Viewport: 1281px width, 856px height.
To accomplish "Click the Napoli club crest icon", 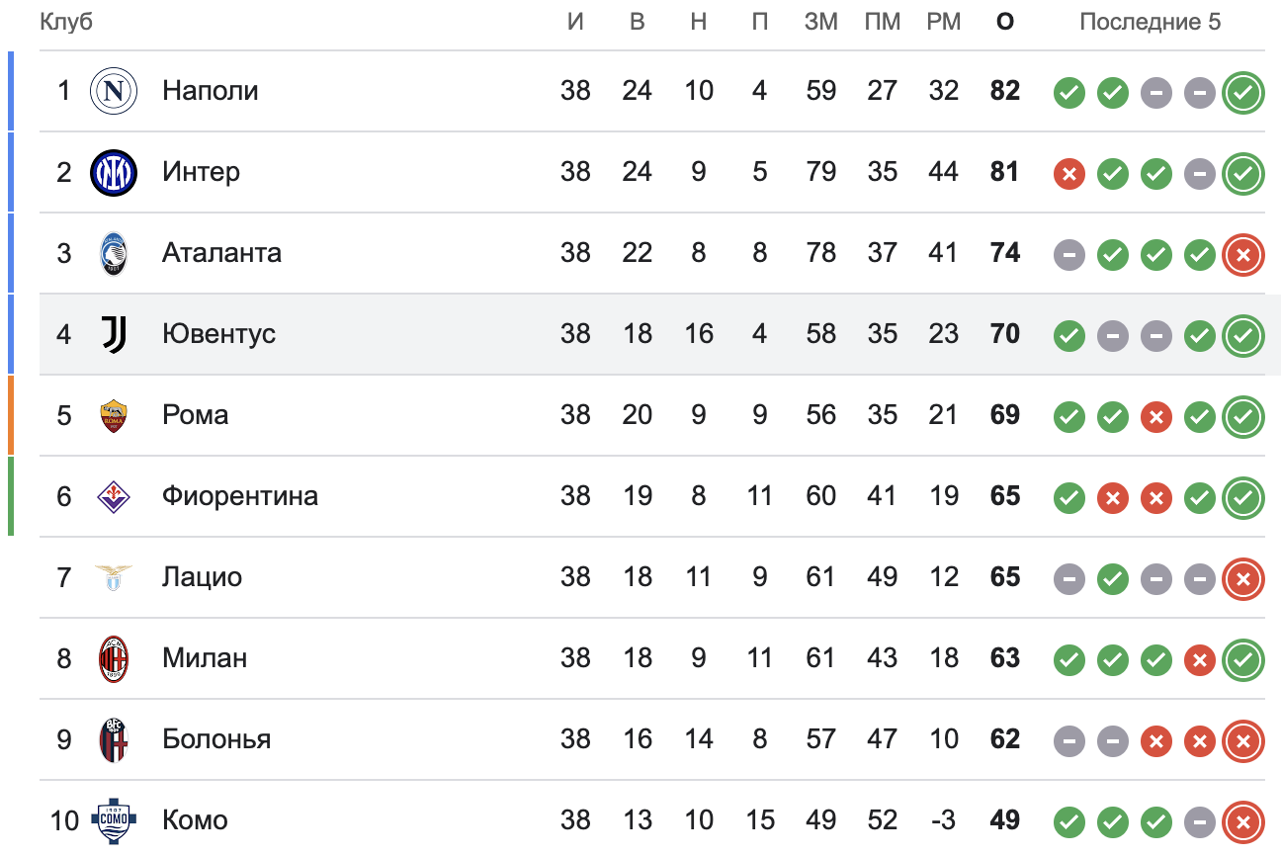I will [x=113, y=91].
